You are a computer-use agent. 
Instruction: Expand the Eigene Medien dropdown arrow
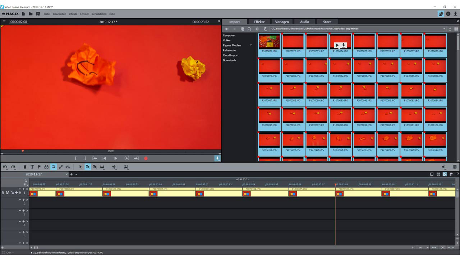[251, 45]
